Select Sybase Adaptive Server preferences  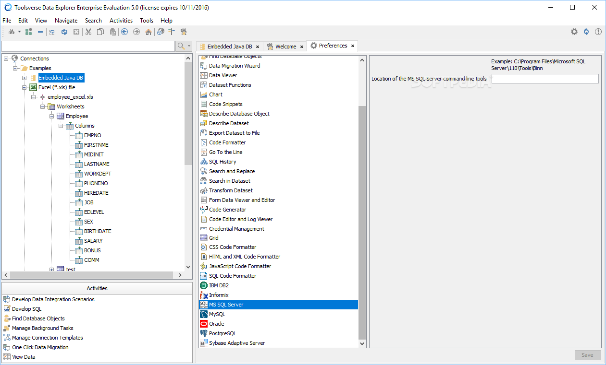pyautogui.click(x=237, y=343)
